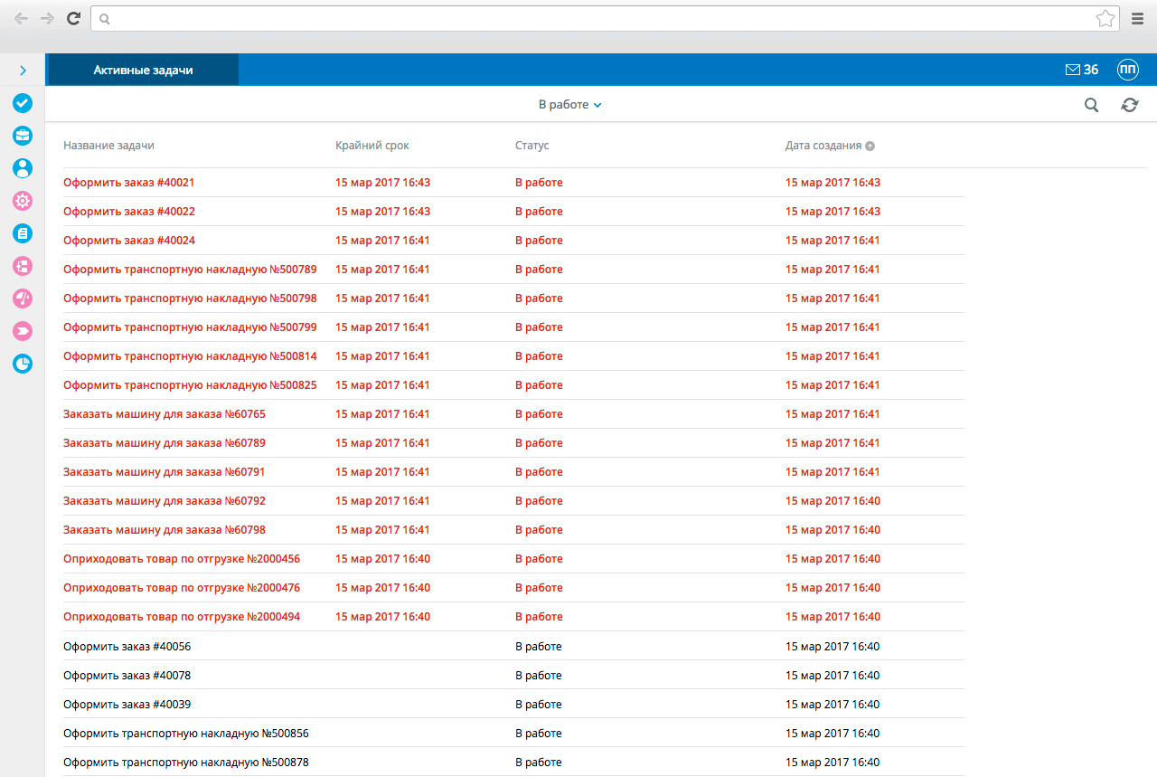
Task: Open task Оприходовать товар по отгрузке №2000476
Action: (182, 588)
